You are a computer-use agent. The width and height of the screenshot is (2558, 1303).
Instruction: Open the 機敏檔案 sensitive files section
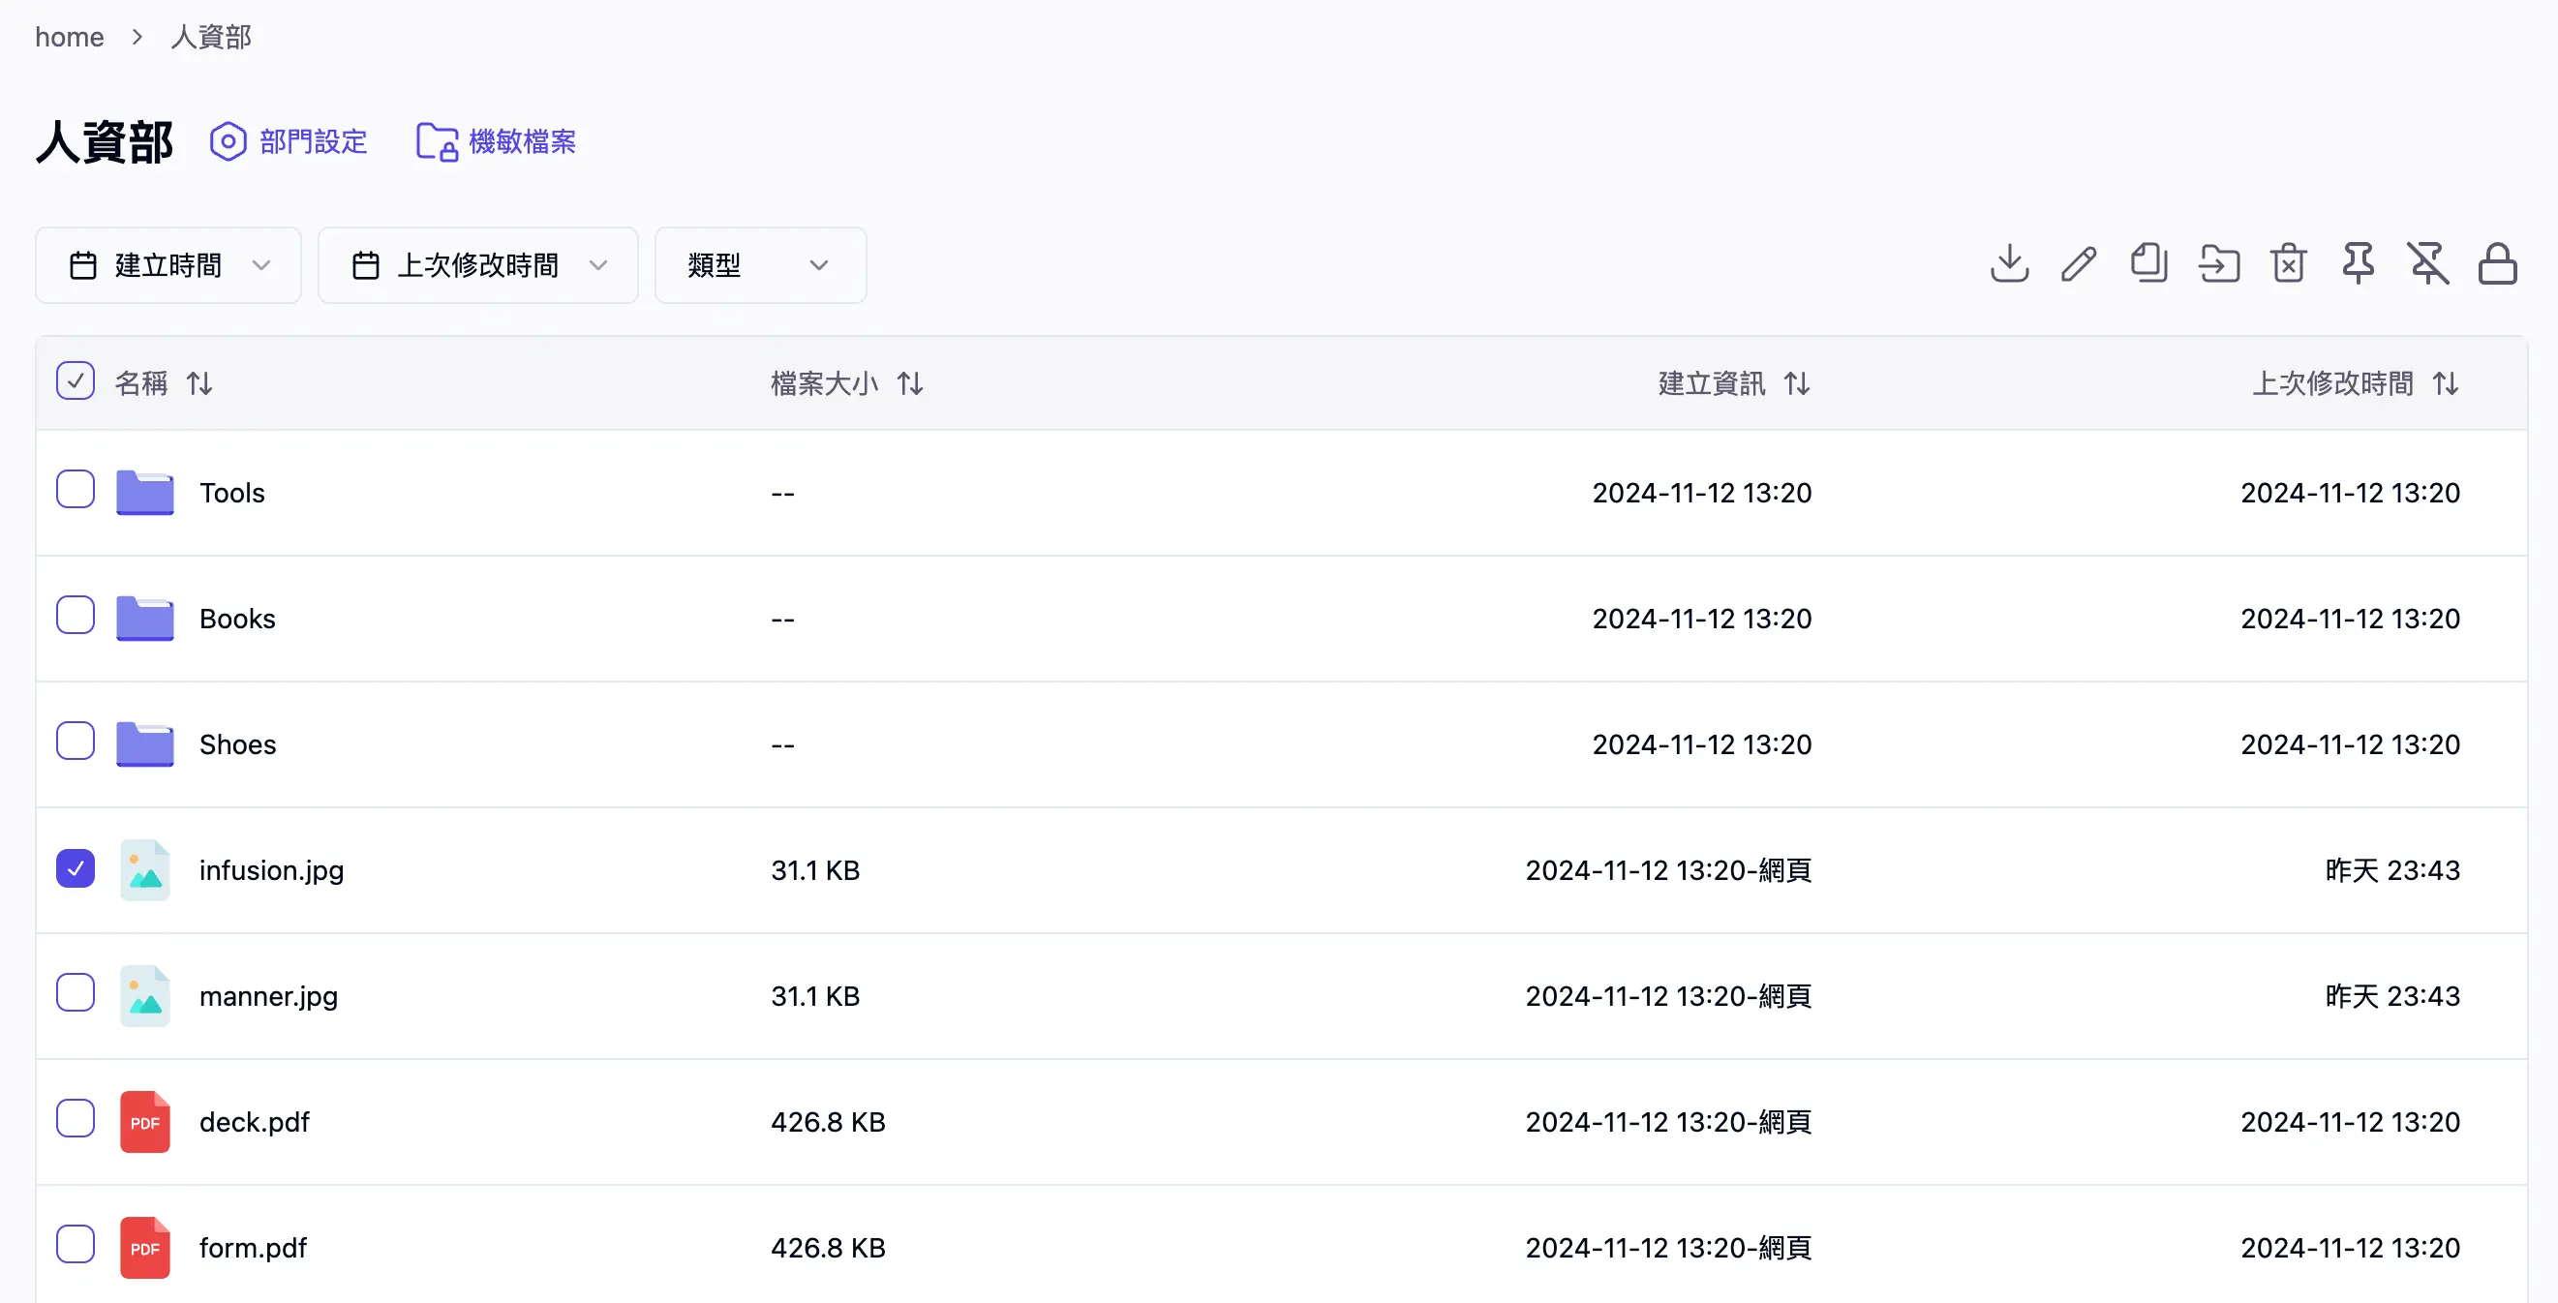pos(496,141)
